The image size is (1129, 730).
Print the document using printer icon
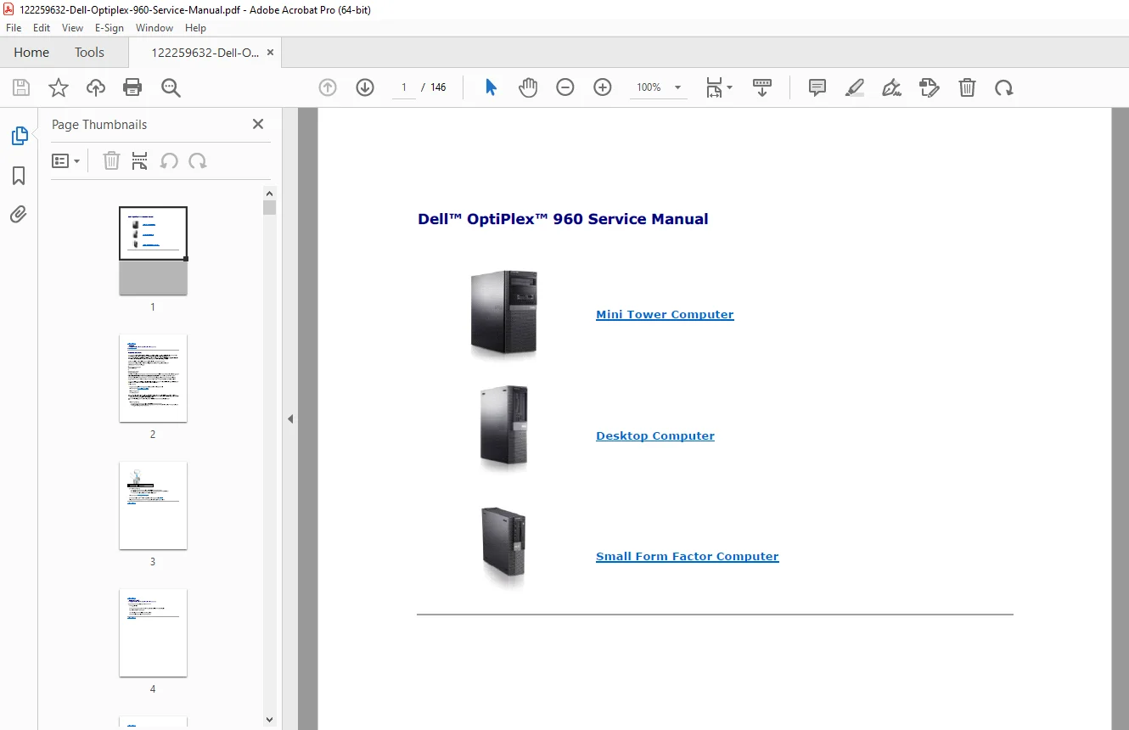coord(132,87)
